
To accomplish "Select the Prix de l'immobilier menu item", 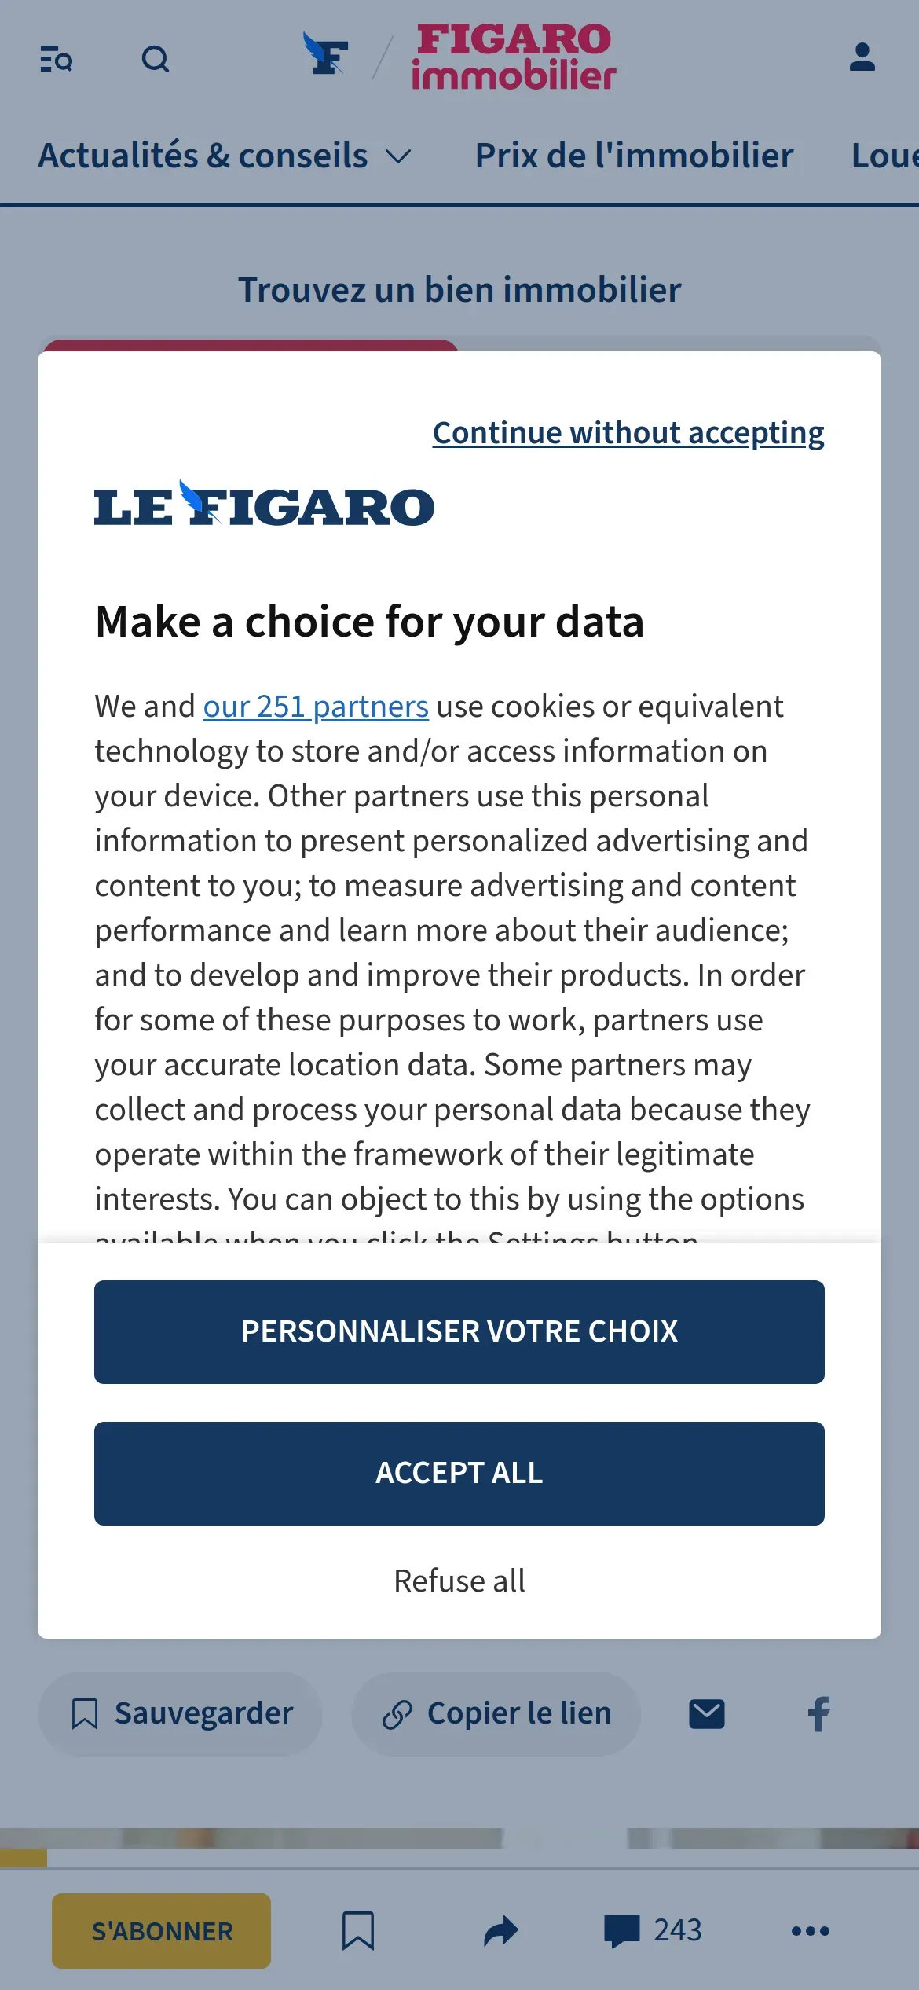I will click(x=634, y=156).
